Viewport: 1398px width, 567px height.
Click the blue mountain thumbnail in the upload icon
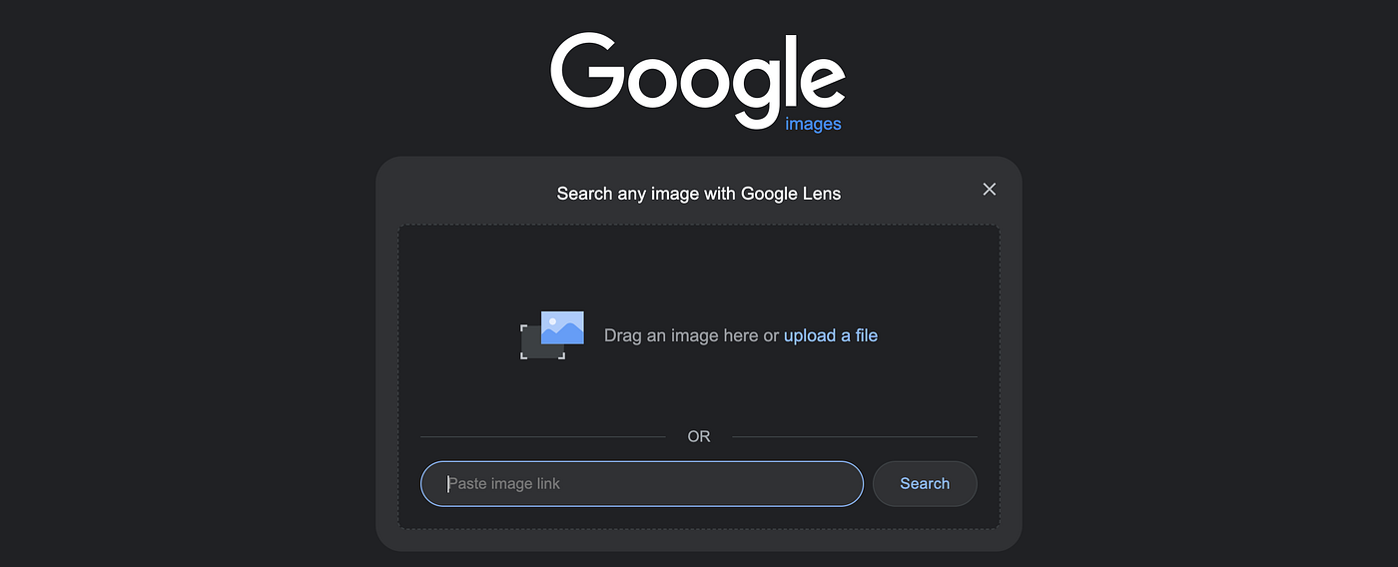click(x=562, y=327)
